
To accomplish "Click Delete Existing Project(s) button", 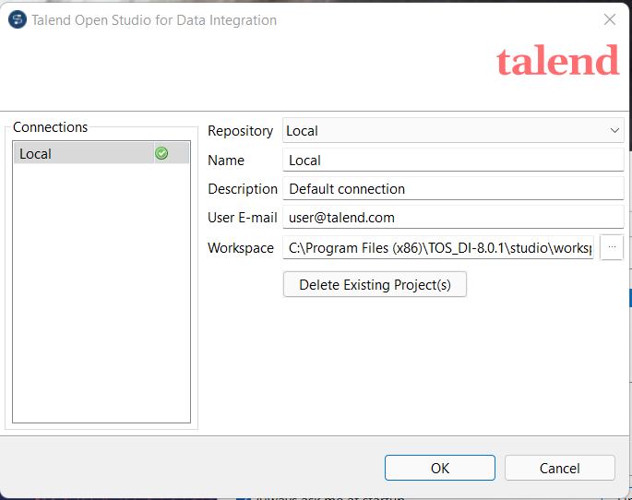I will pyautogui.click(x=375, y=284).
